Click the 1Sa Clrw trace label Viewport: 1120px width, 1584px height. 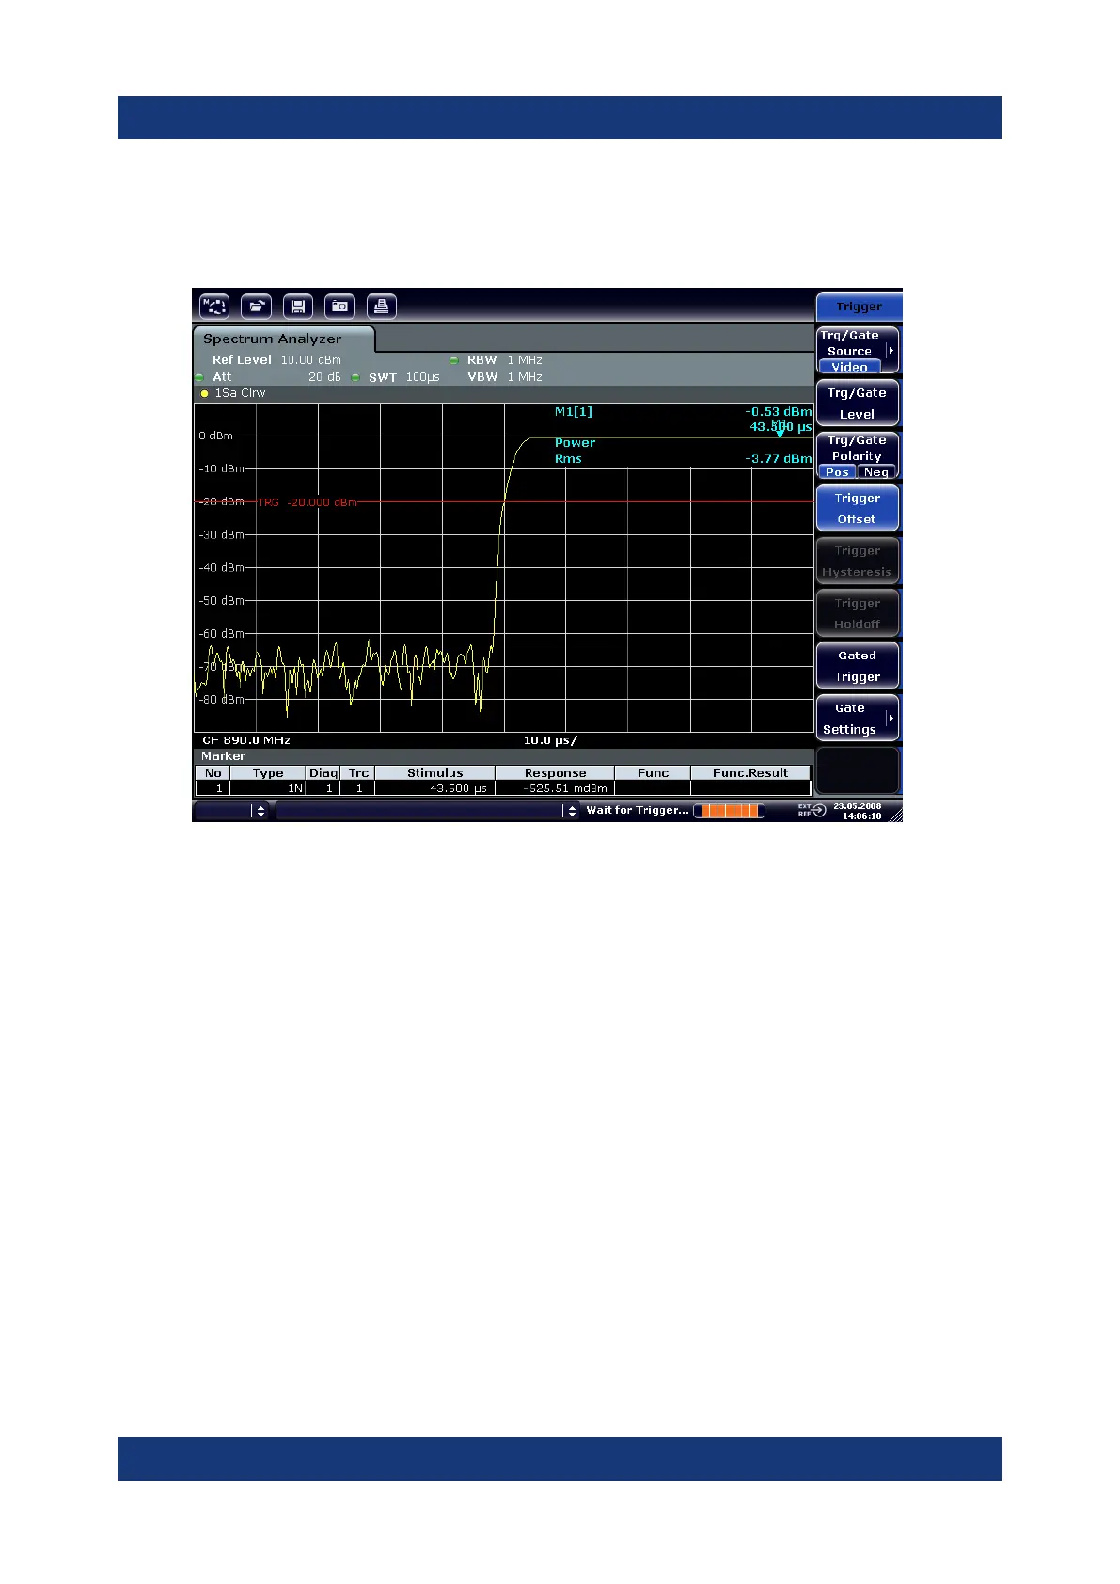241,393
